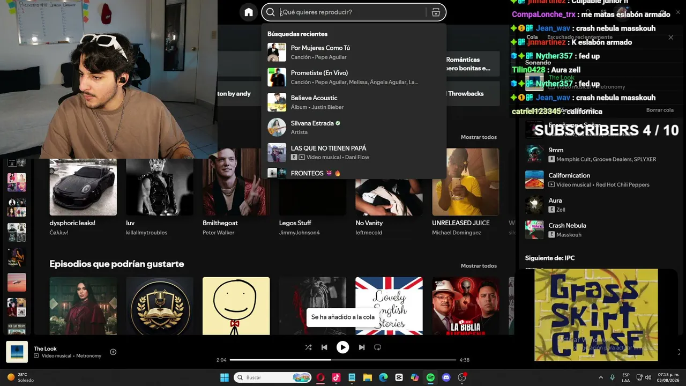Image resolution: width=686 pixels, height=386 pixels.
Task: Open the smiley stick-figure episode card
Action: click(236, 306)
